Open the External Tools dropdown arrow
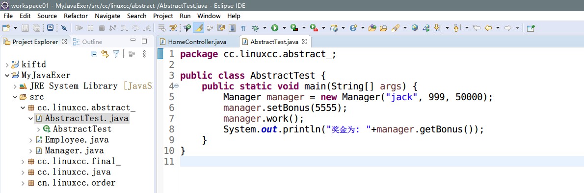584x193 pixels. click(323, 28)
